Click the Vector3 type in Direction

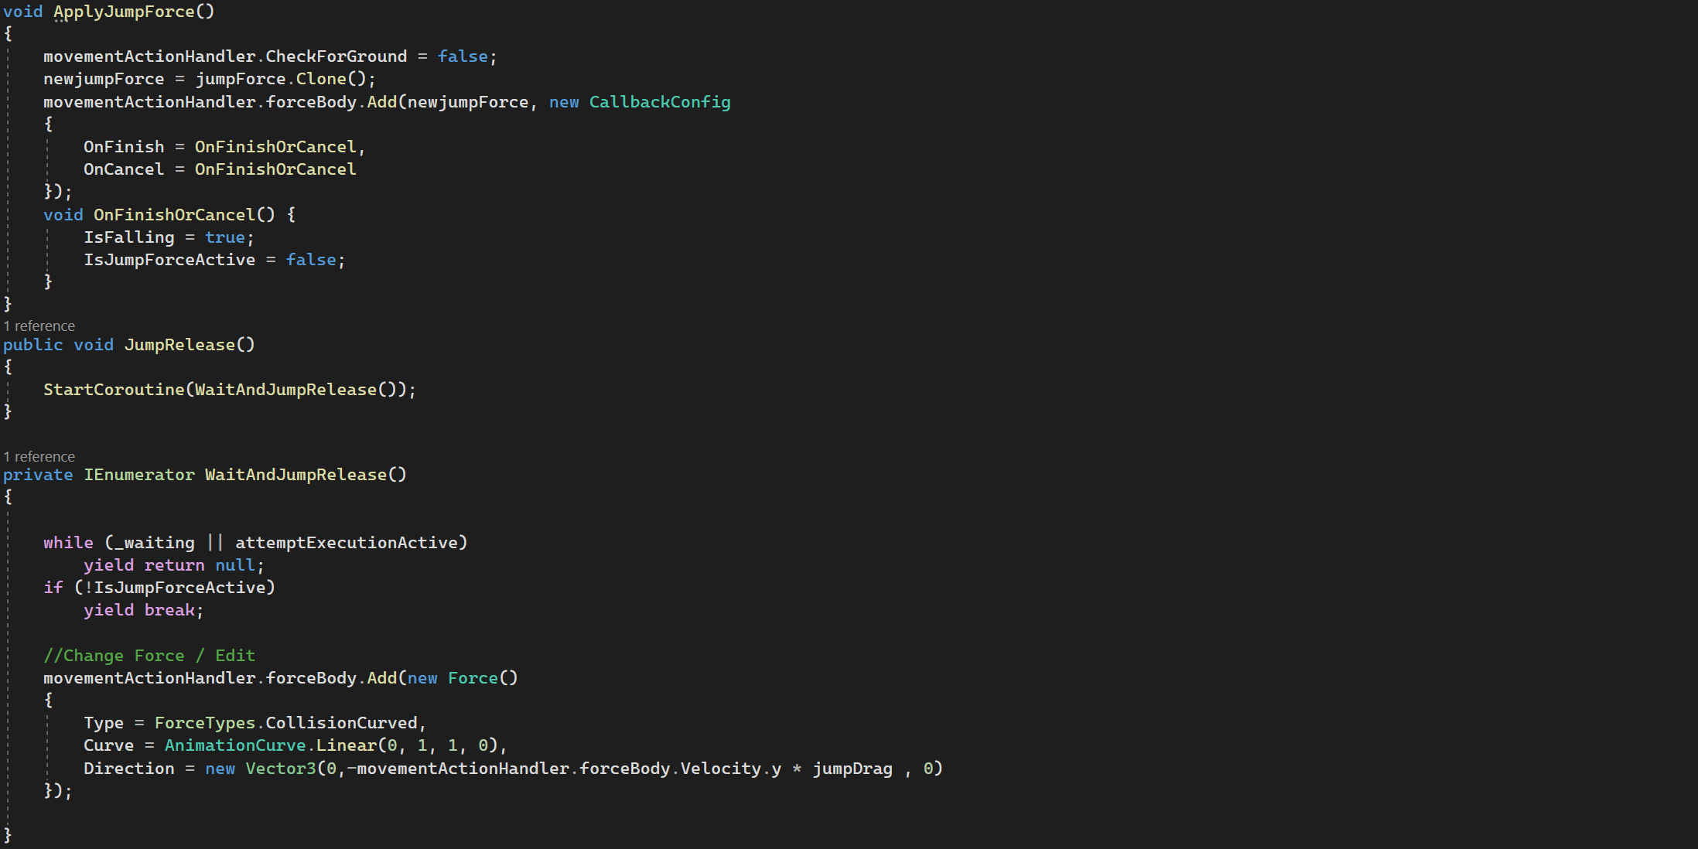pos(281,769)
